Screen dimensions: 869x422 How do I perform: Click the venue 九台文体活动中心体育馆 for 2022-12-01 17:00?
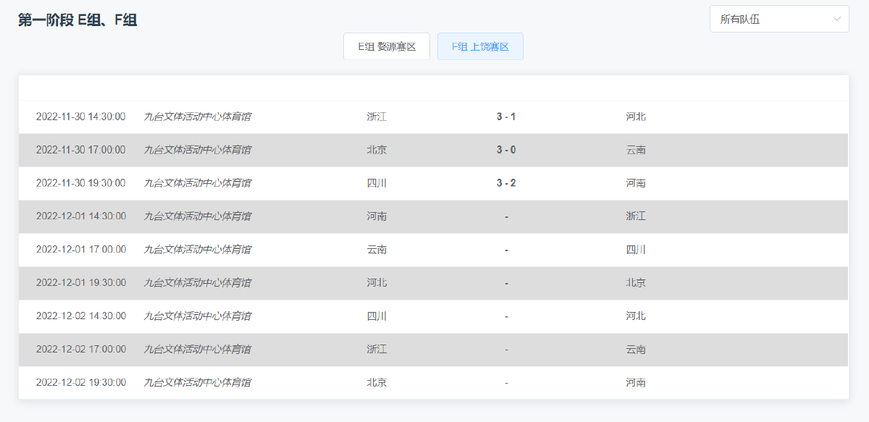pyautogui.click(x=197, y=250)
